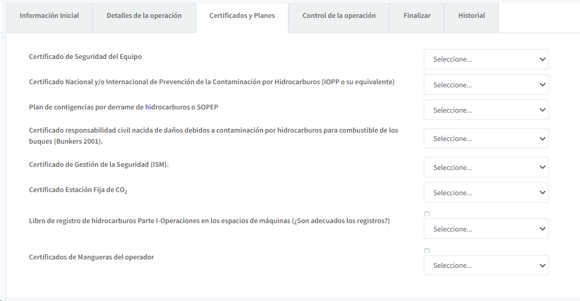Switch to the Información Inicial tab
The image size is (580, 301).
(x=49, y=16)
